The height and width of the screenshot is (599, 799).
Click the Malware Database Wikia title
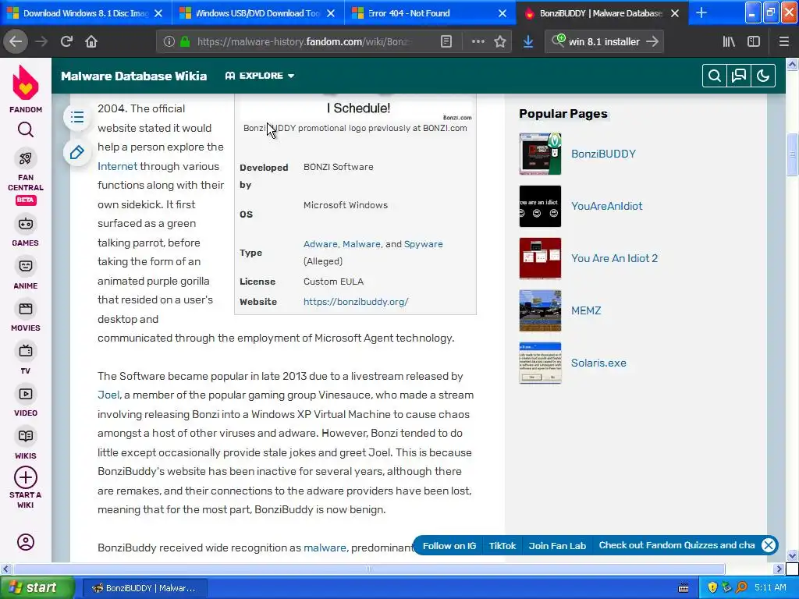point(134,76)
